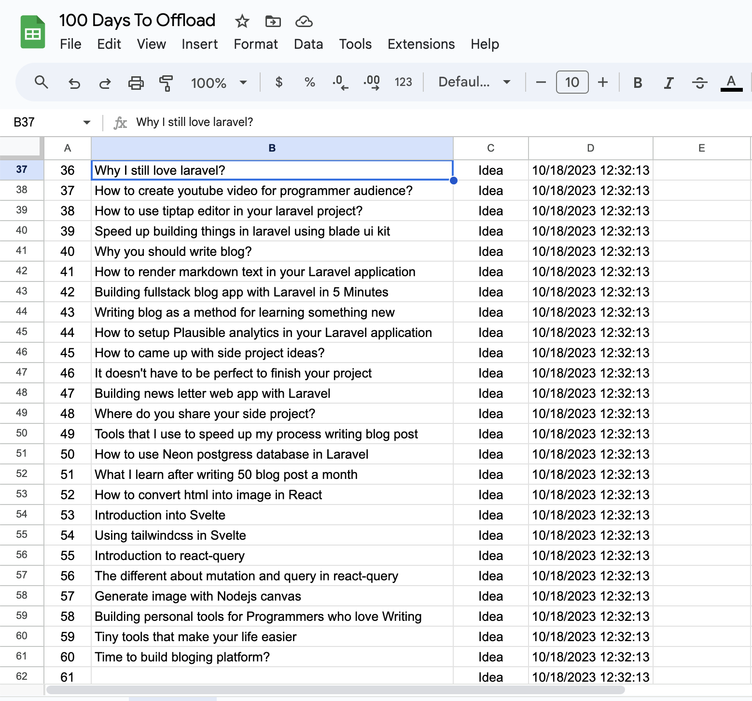The image size is (752, 701).
Task: Select cell A containing 49
Action: pyautogui.click(x=68, y=434)
